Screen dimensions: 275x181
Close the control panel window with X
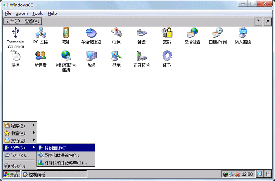(268, 21)
